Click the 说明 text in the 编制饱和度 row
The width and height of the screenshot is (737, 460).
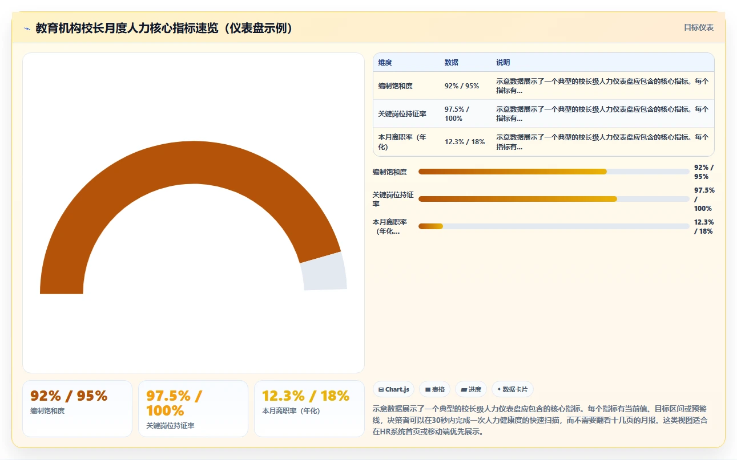[602, 86]
